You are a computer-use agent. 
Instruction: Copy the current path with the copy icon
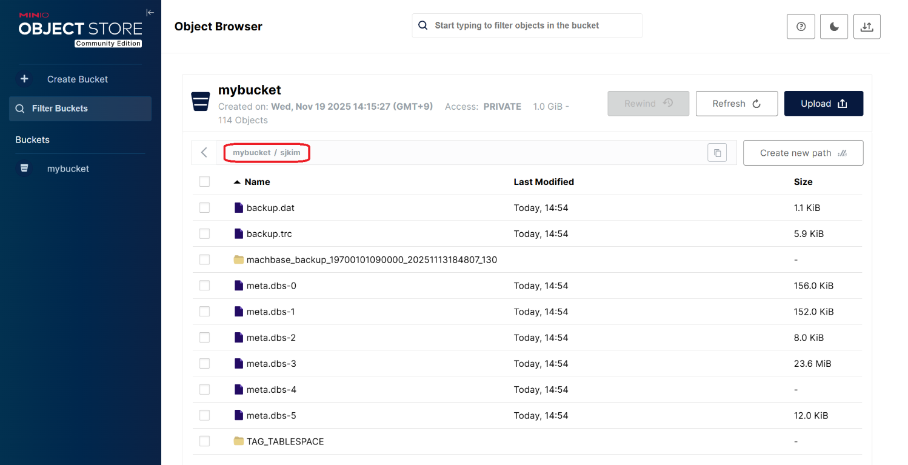point(717,153)
